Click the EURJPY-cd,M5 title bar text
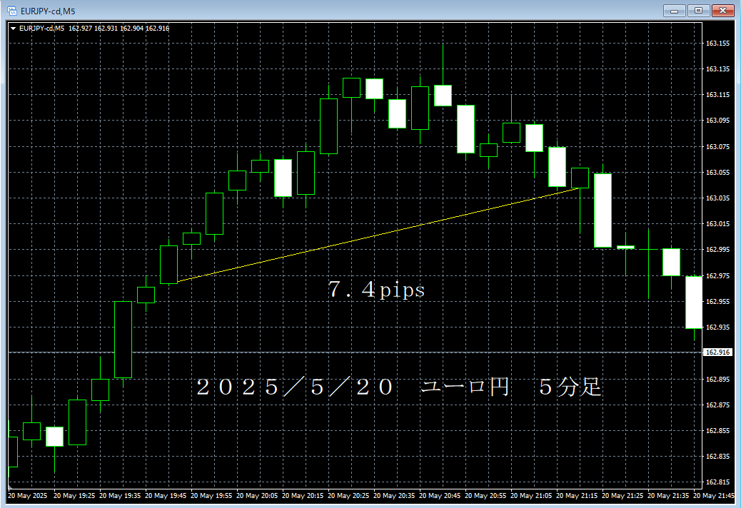This screenshot has height=508, width=741. [48, 11]
